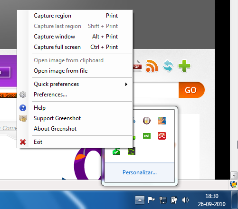Click the shield globe status bar icon
The width and height of the screenshot is (238, 209).
pos(233,185)
